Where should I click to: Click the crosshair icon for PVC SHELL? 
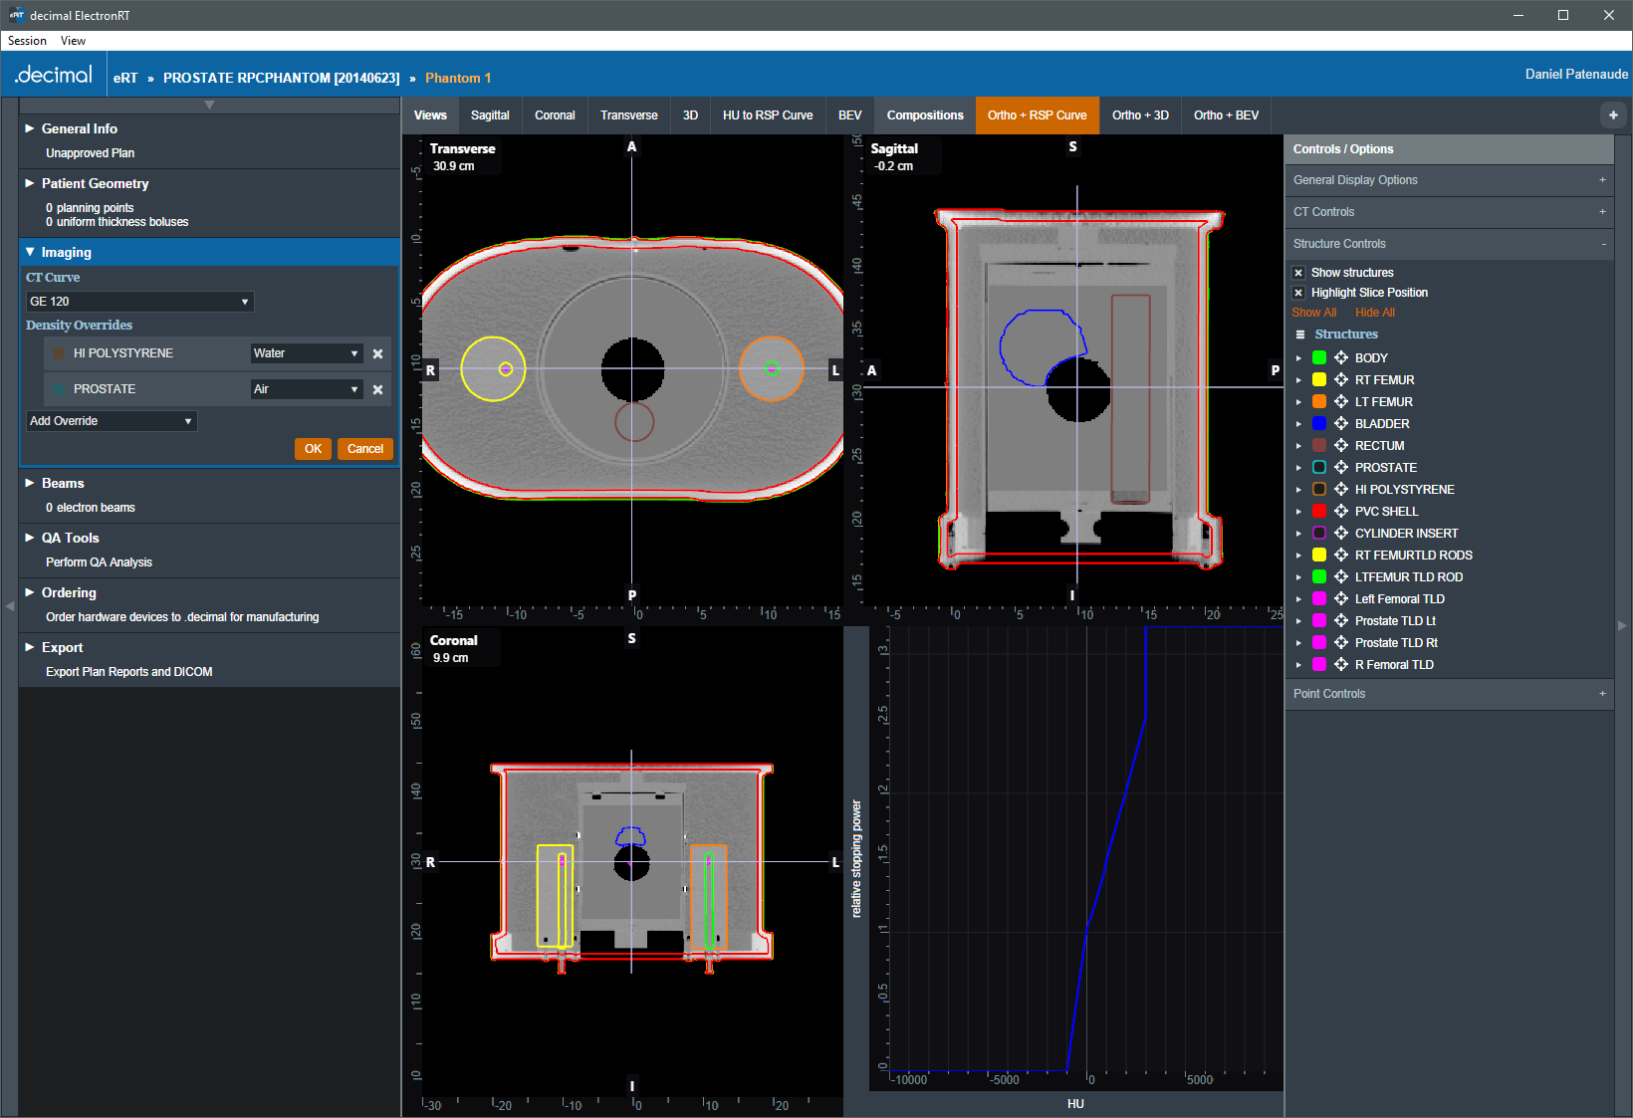pyautogui.click(x=1341, y=512)
